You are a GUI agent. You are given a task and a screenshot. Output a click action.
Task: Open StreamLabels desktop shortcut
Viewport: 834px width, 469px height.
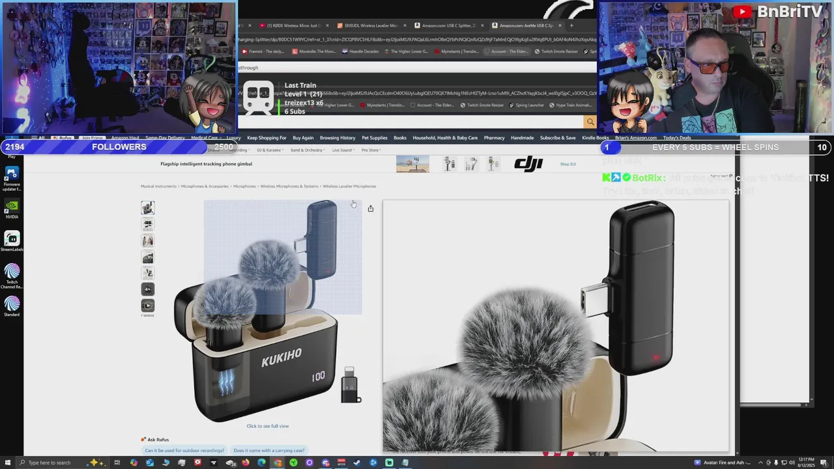12,242
